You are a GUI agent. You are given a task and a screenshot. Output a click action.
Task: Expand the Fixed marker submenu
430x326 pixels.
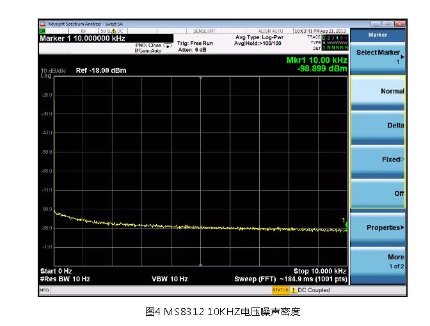click(378, 159)
